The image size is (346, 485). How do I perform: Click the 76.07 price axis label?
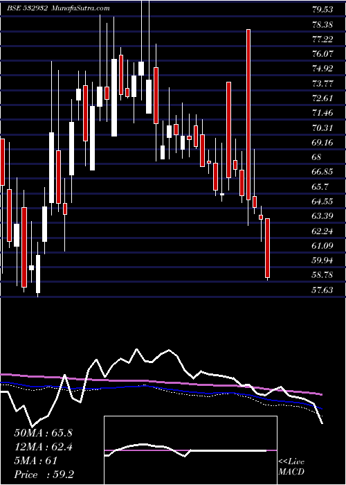322,54
